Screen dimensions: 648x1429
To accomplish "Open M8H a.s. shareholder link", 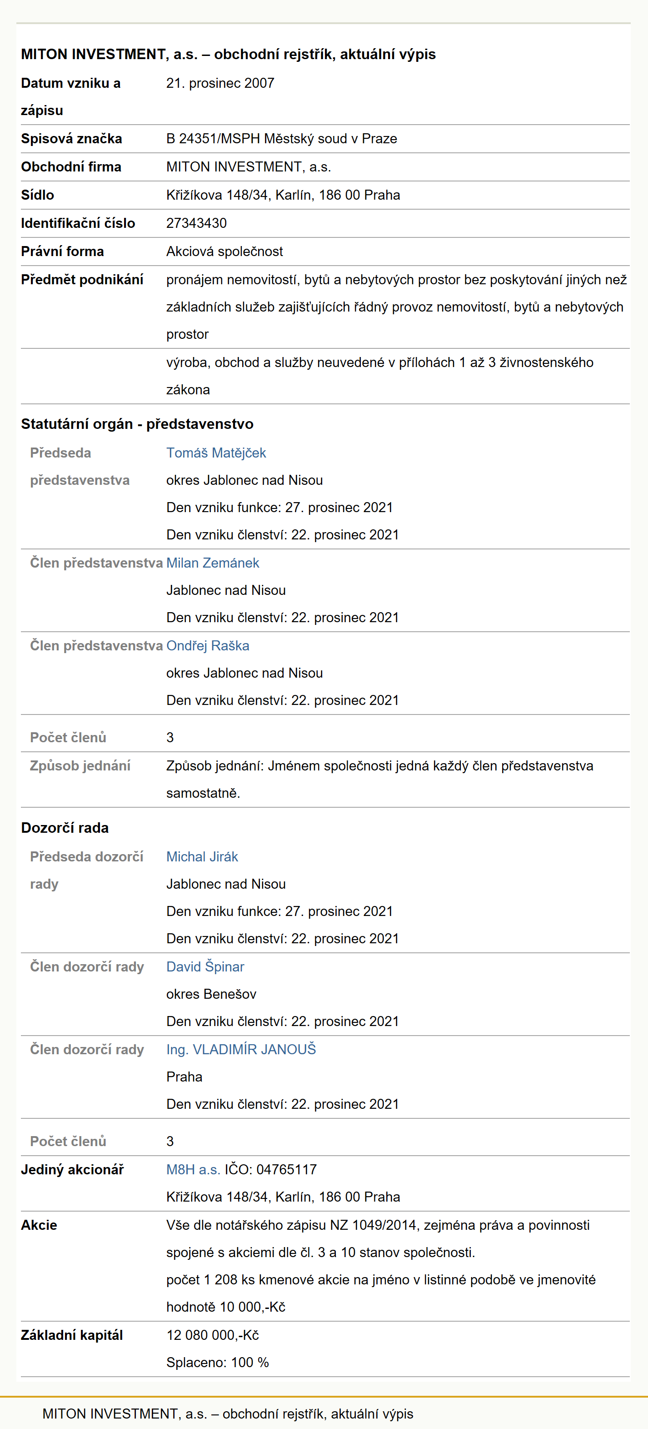I will [193, 1169].
